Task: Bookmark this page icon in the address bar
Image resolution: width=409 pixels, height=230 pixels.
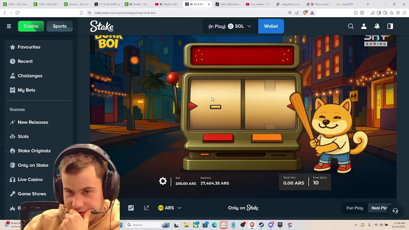Action: coord(81,13)
